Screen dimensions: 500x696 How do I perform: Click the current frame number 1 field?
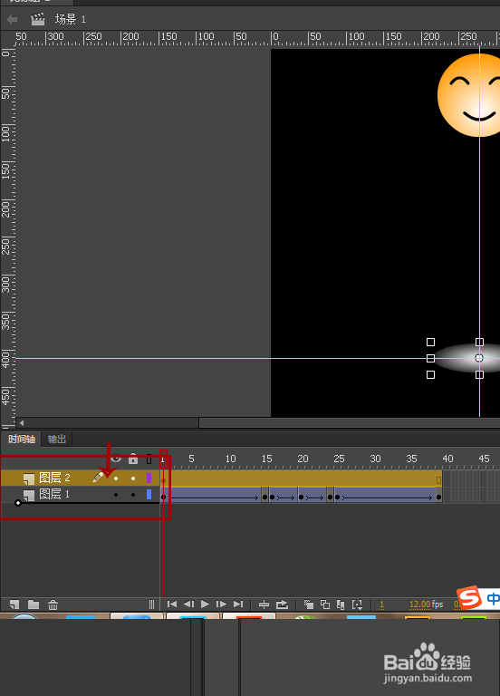[x=381, y=604]
